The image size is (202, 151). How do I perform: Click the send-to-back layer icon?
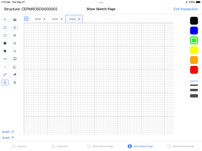coord(15,67)
